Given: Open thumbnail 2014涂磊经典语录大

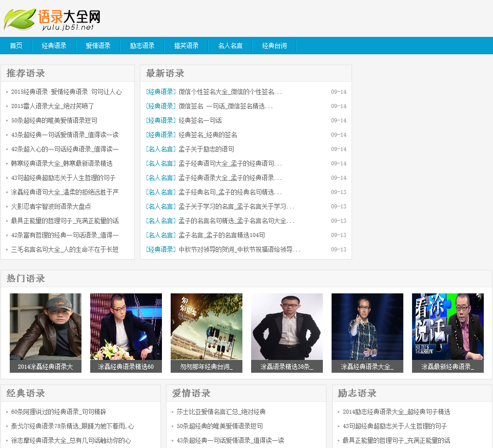Looking at the screenshot, I should click(x=45, y=327).
